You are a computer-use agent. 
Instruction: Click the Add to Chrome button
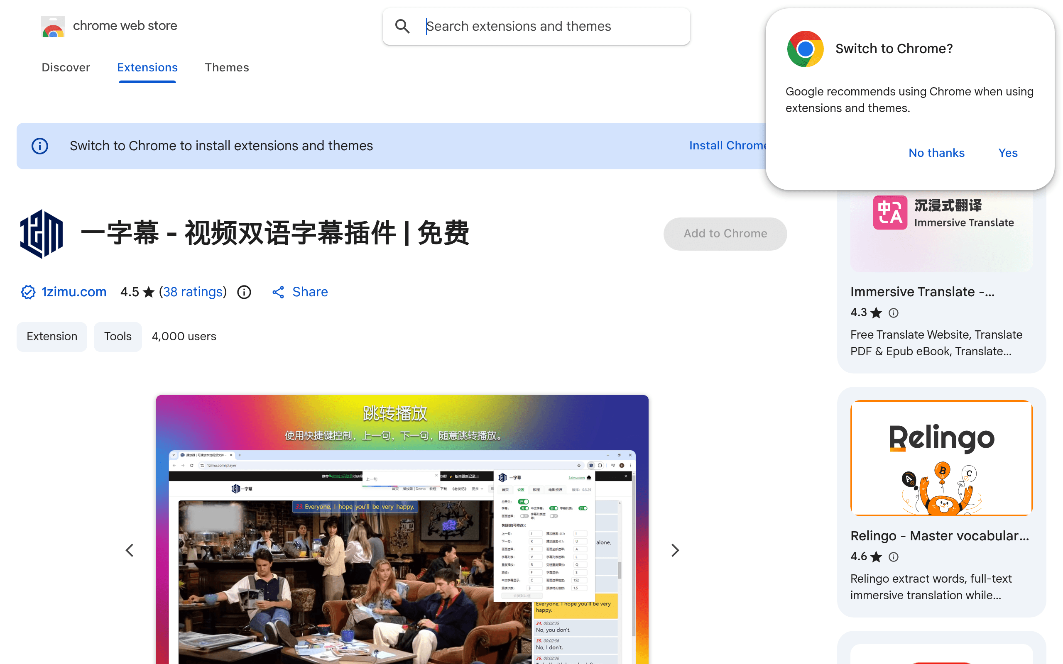click(x=725, y=234)
